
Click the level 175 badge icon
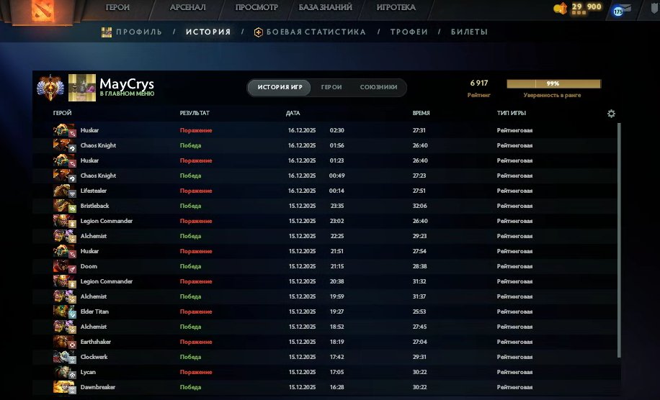618,12
